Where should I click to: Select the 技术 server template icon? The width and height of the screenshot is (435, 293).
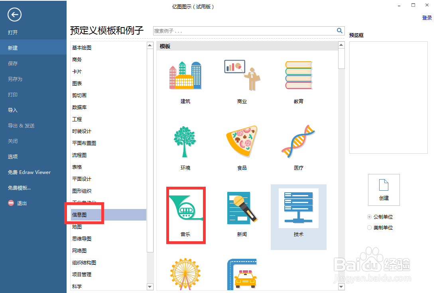(299, 208)
